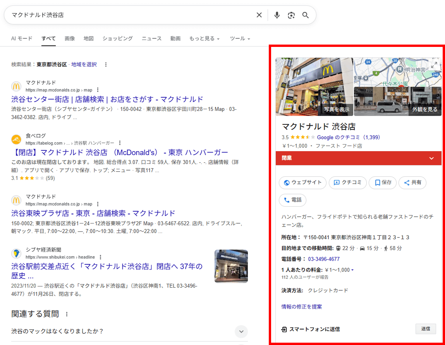The image size is (445, 345).
Task: Expand the red 閉業 banner
Action: click(431, 158)
